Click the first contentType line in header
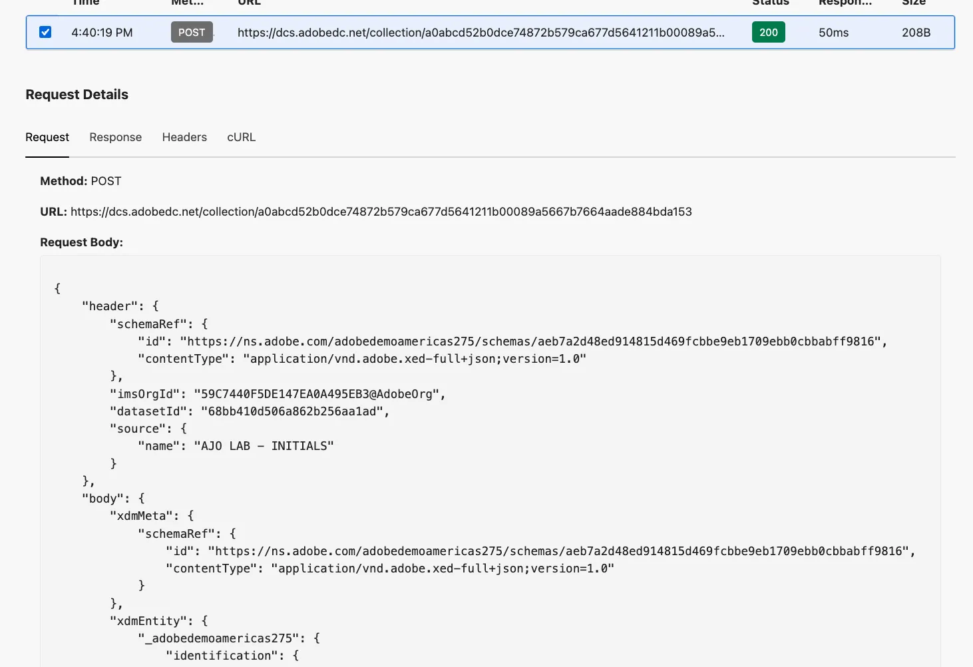 (x=362, y=359)
